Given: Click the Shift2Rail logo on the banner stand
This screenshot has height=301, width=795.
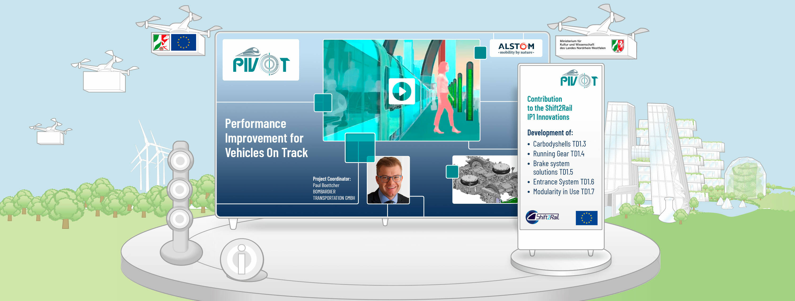Looking at the screenshot, I should pyautogui.click(x=542, y=217).
